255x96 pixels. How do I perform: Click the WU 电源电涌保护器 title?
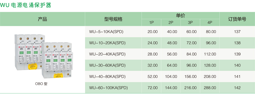click(x=26, y=5)
